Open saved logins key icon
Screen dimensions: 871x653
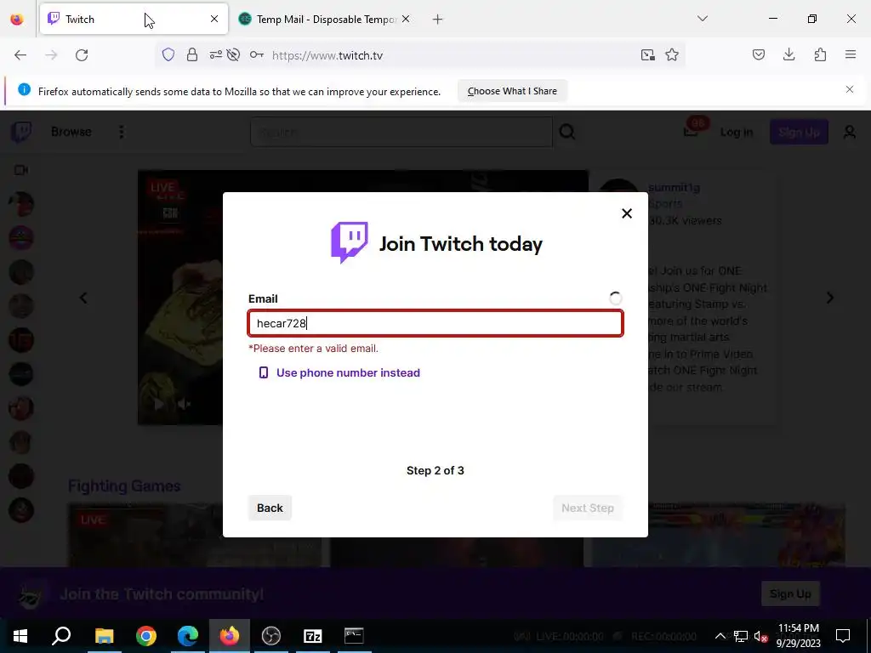coord(257,54)
